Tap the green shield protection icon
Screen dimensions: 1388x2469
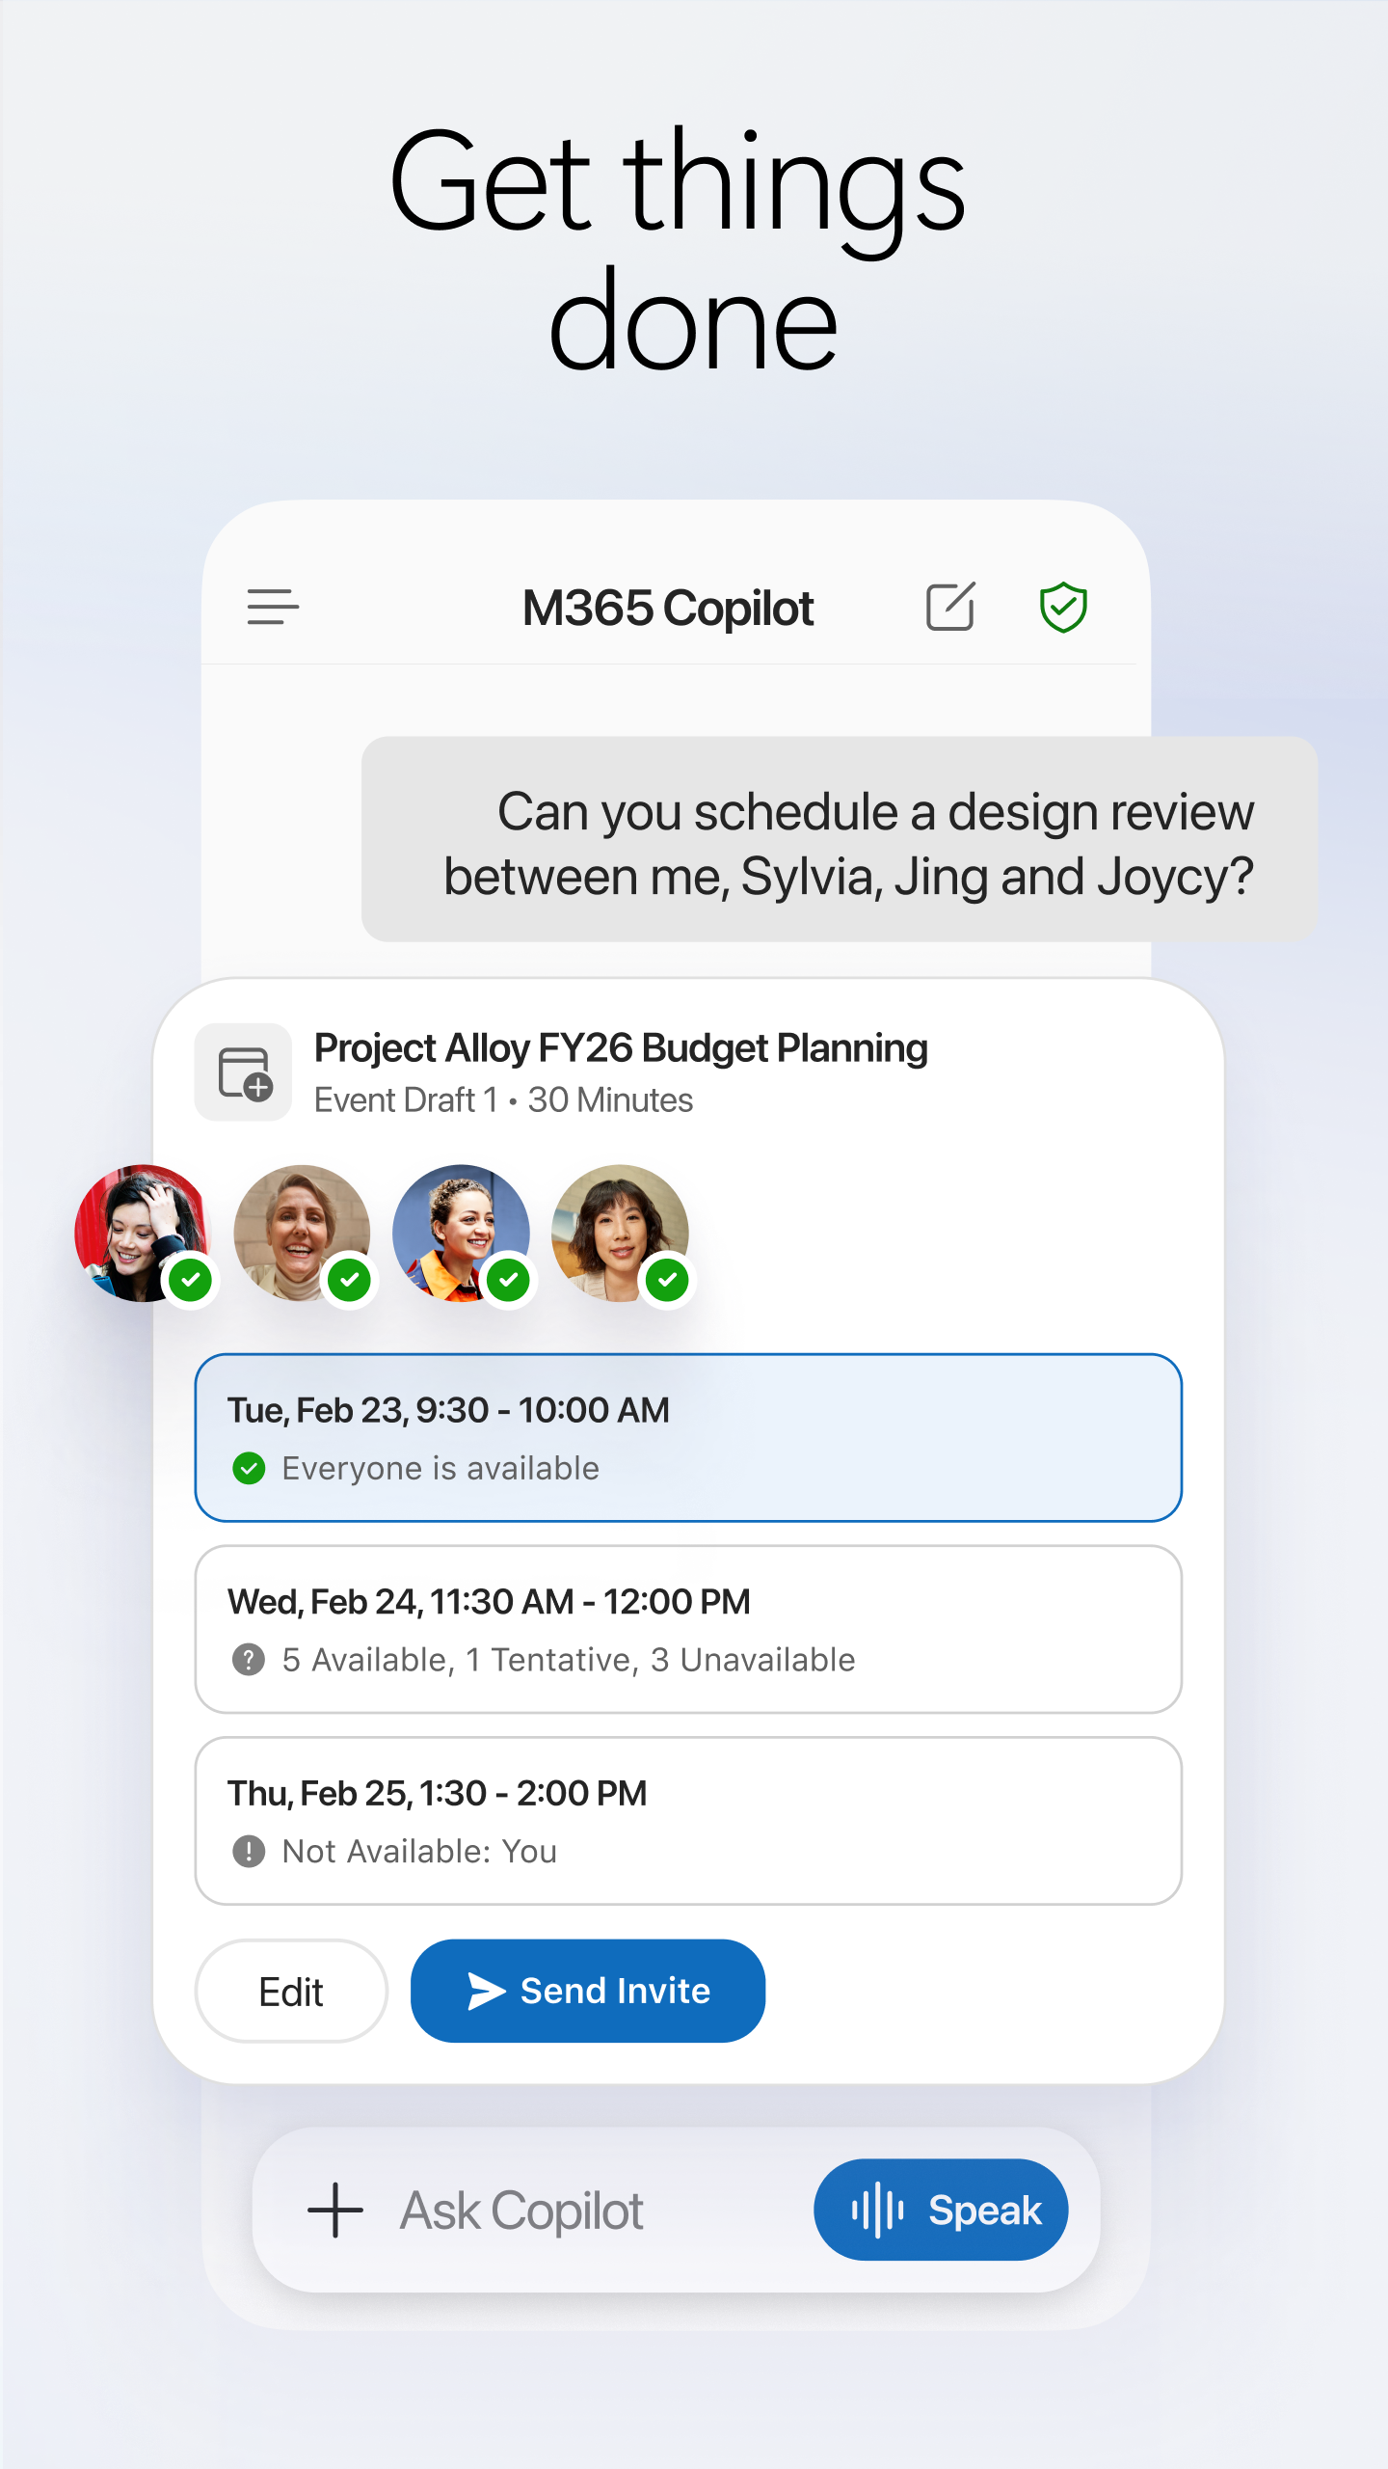1063,608
